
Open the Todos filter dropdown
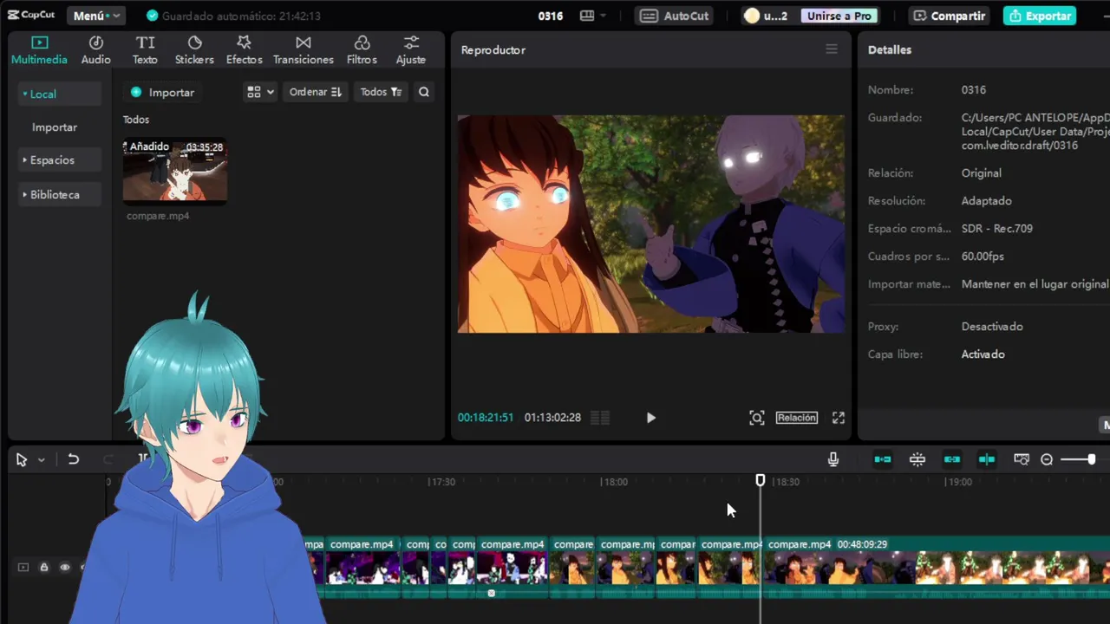pos(381,92)
